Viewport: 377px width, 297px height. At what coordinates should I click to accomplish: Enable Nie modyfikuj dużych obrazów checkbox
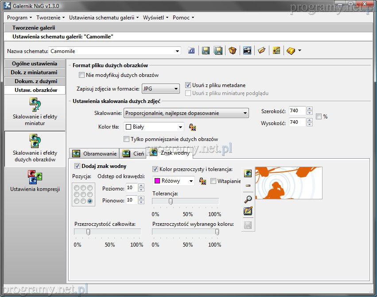point(82,75)
